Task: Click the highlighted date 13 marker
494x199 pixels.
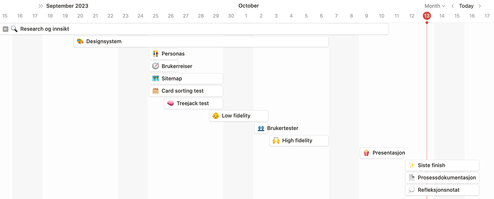Action: click(x=427, y=16)
